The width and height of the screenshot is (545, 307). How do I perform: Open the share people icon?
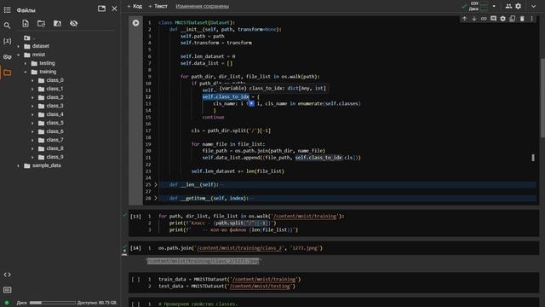pos(508,6)
